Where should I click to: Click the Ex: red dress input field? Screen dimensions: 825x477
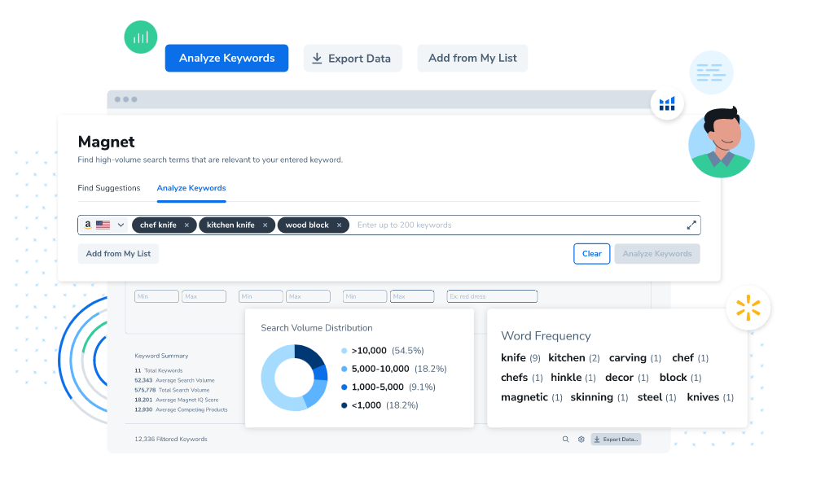[493, 296]
